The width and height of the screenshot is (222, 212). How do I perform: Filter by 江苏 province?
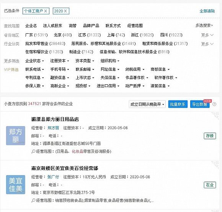pos(89,35)
